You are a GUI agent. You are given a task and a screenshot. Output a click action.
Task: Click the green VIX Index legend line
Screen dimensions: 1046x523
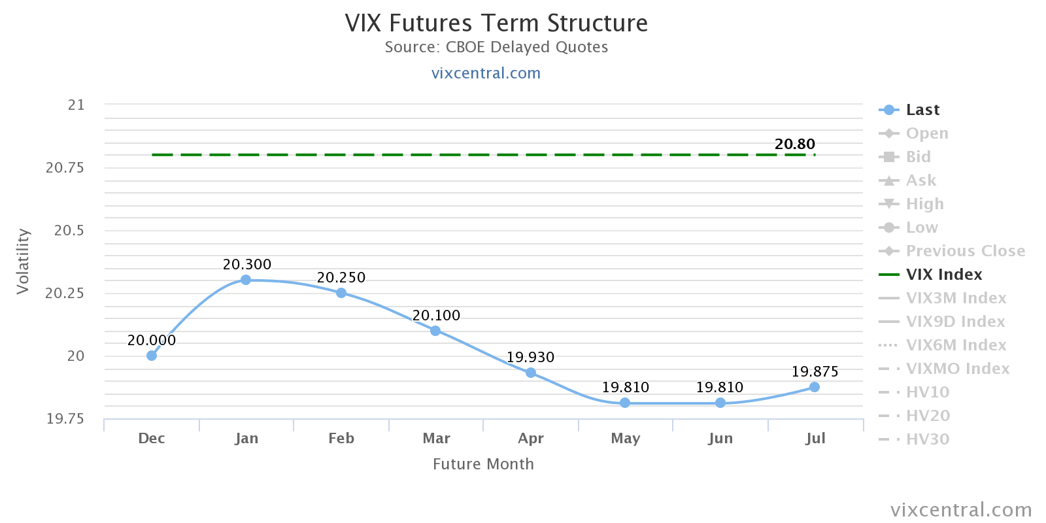(x=888, y=275)
